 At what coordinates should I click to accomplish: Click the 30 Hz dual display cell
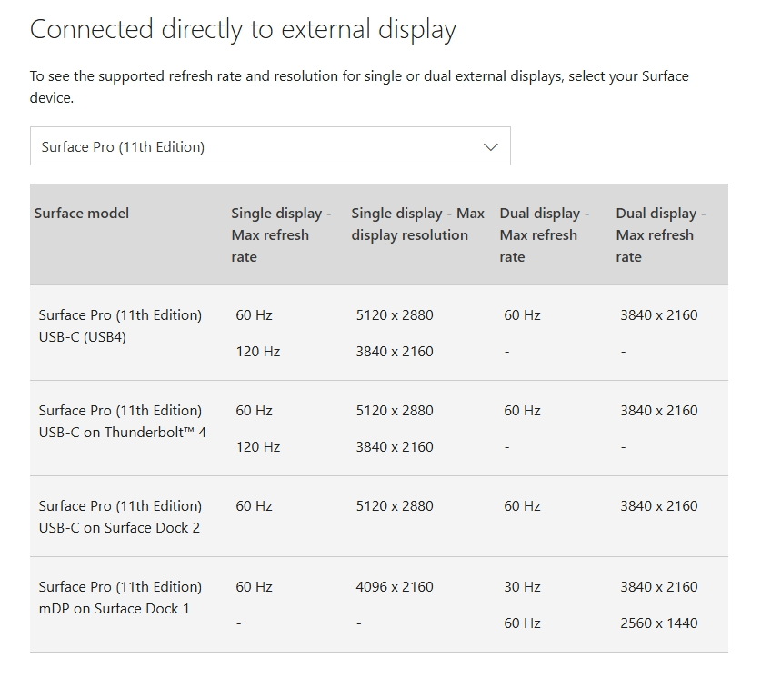522,587
